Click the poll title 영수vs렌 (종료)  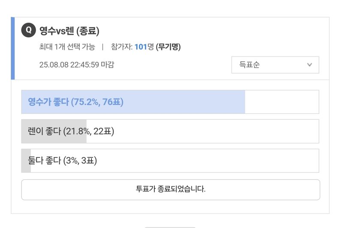tap(69, 31)
